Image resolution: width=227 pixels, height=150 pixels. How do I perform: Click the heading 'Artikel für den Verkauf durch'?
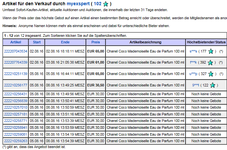click(x=34, y=4)
